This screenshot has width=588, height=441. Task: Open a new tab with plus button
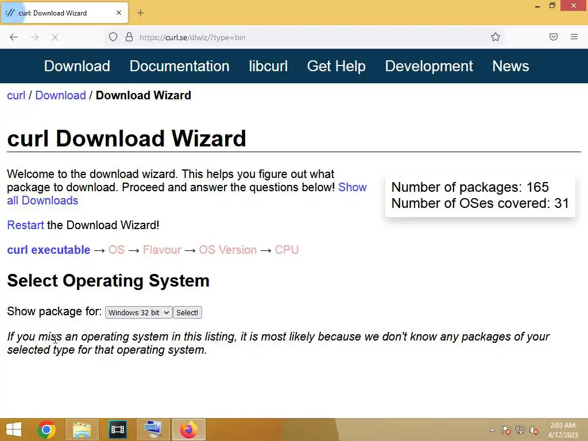coord(140,13)
